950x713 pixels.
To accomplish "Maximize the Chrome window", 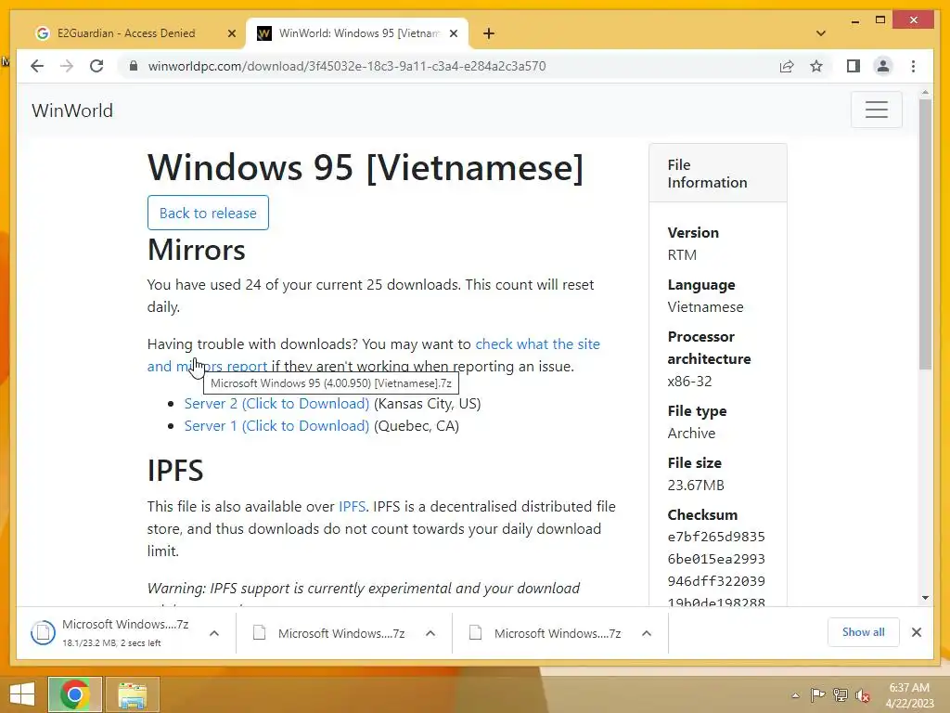I will [x=880, y=20].
